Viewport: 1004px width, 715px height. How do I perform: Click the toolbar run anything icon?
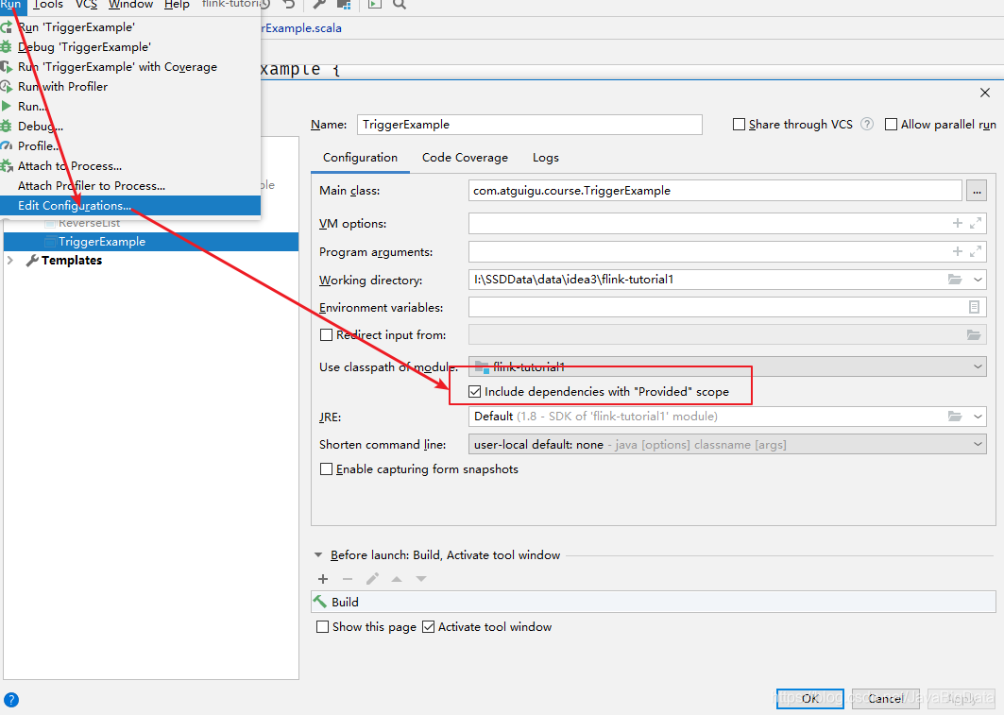pos(375,5)
